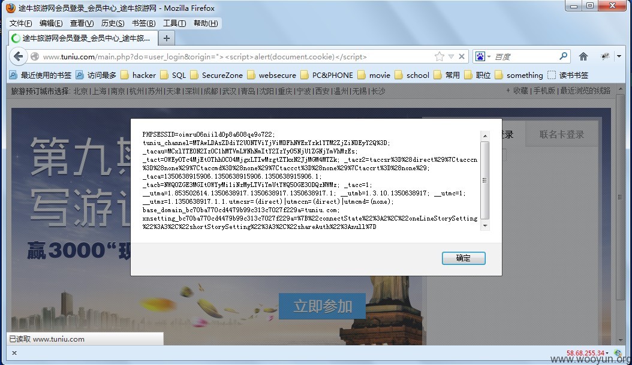Open the 读书书签 bookmark
This screenshot has width=632, height=365.
568,76
